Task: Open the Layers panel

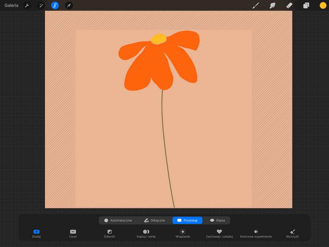Action: click(x=306, y=5)
